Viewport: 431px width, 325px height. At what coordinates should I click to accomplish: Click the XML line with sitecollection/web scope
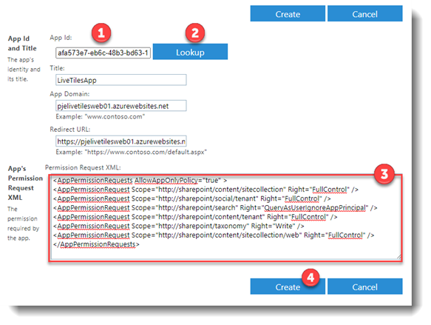point(214,235)
